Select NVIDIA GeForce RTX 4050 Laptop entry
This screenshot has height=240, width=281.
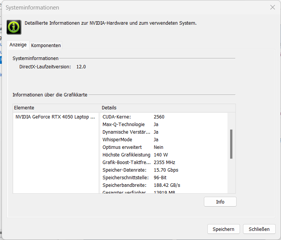(55, 117)
